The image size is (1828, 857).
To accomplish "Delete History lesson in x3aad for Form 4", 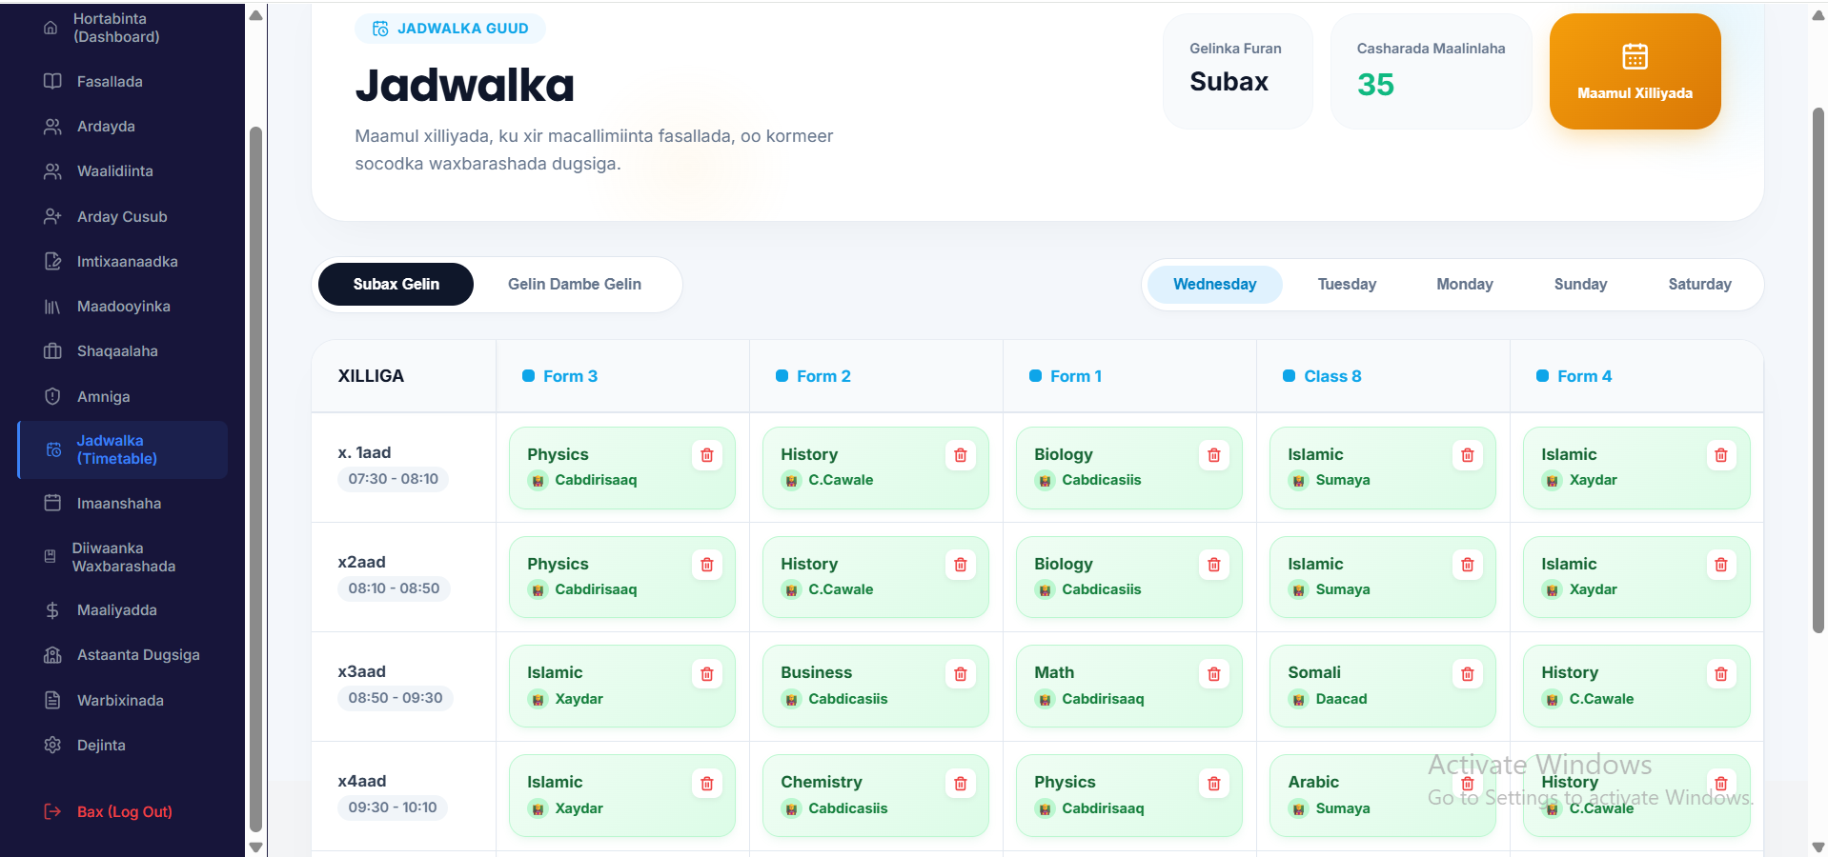I will (x=1721, y=674).
